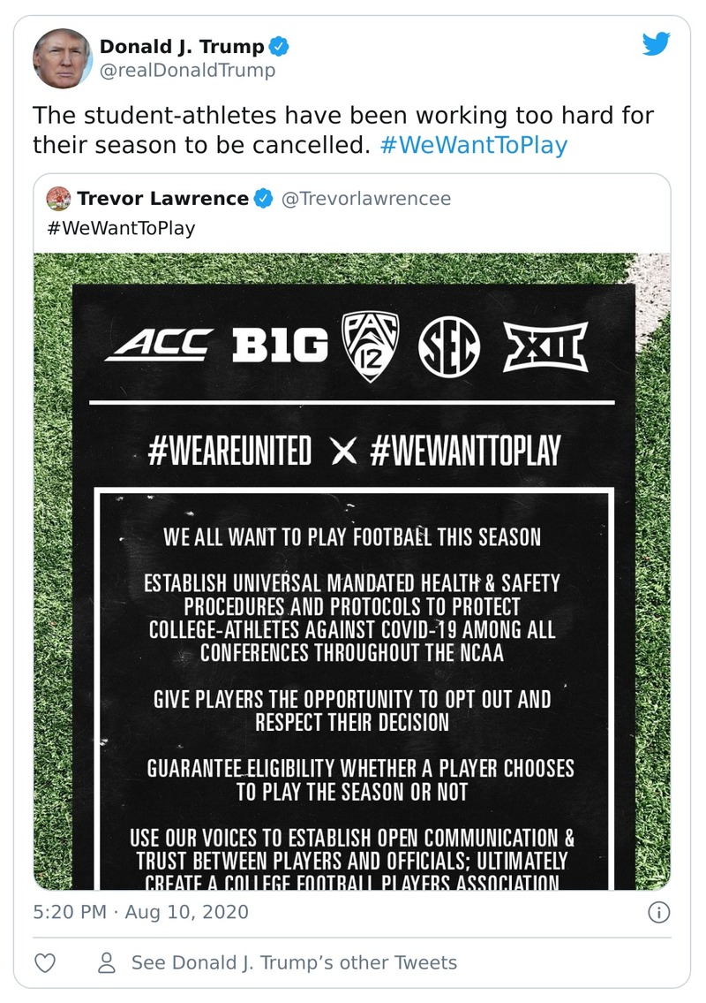The image size is (706, 1003).
Task: Click the Twitter bird logo
Action: point(657,44)
